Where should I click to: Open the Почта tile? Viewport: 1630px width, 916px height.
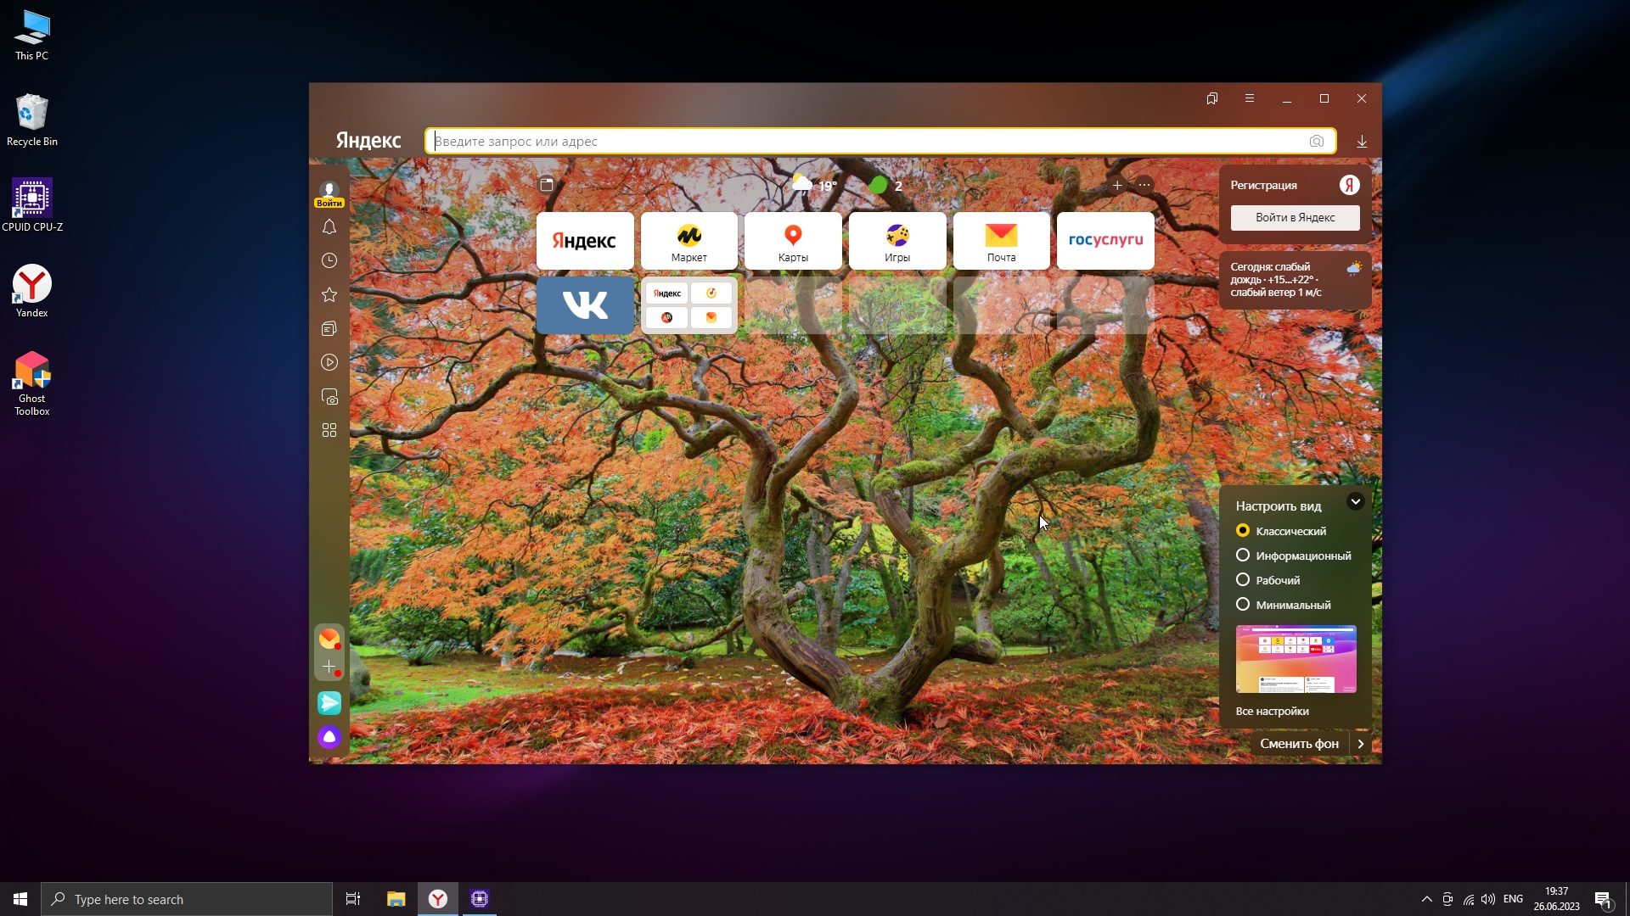pos(1001,241)
